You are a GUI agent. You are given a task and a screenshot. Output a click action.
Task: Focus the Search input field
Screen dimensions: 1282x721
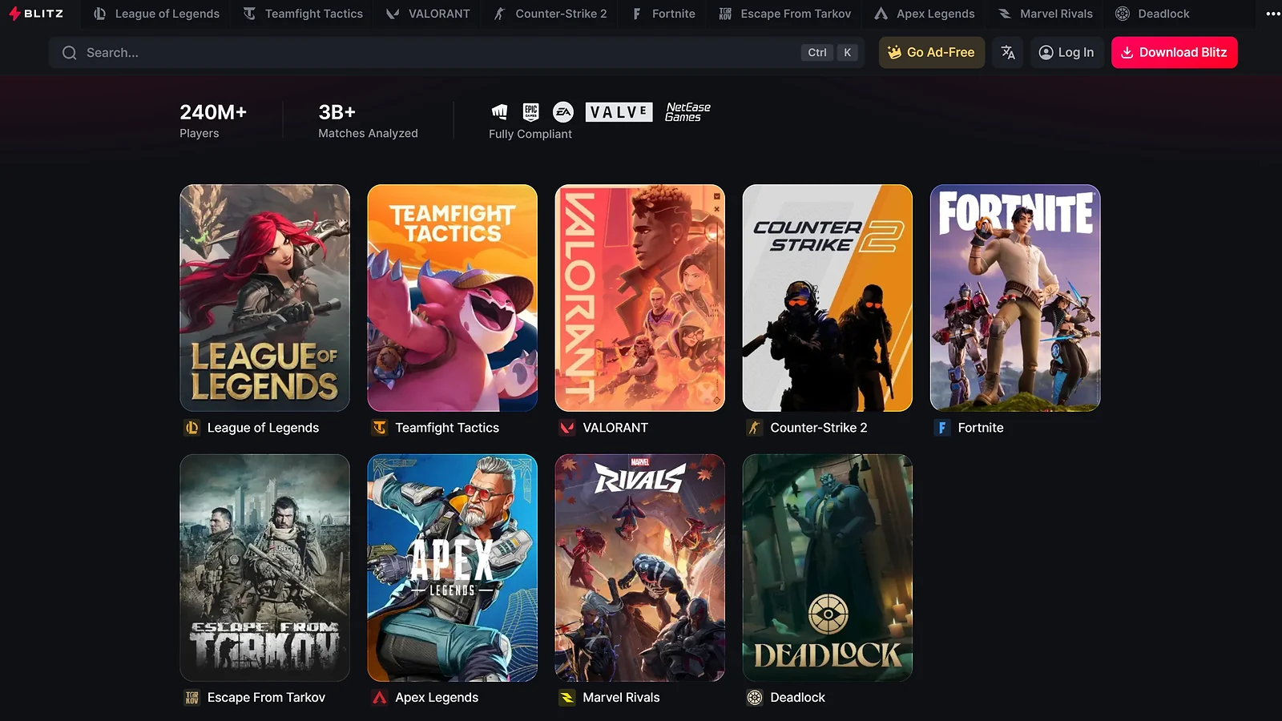(457, 52)
